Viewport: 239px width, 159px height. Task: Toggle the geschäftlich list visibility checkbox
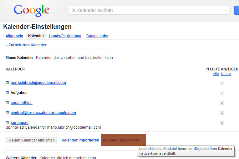click(222, 103)
